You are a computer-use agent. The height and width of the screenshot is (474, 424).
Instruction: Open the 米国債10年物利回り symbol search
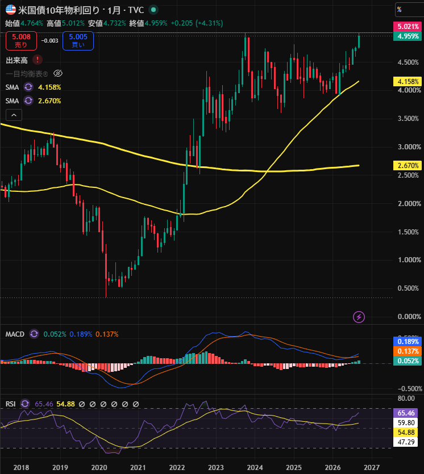pos(59,10)
